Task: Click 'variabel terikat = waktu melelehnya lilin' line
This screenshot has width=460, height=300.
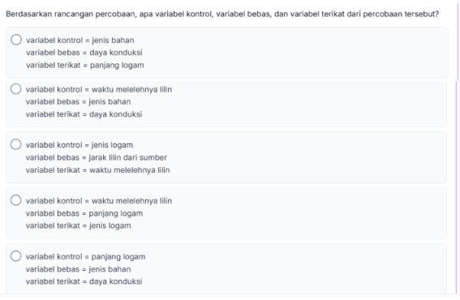Action: coord(97,170)
